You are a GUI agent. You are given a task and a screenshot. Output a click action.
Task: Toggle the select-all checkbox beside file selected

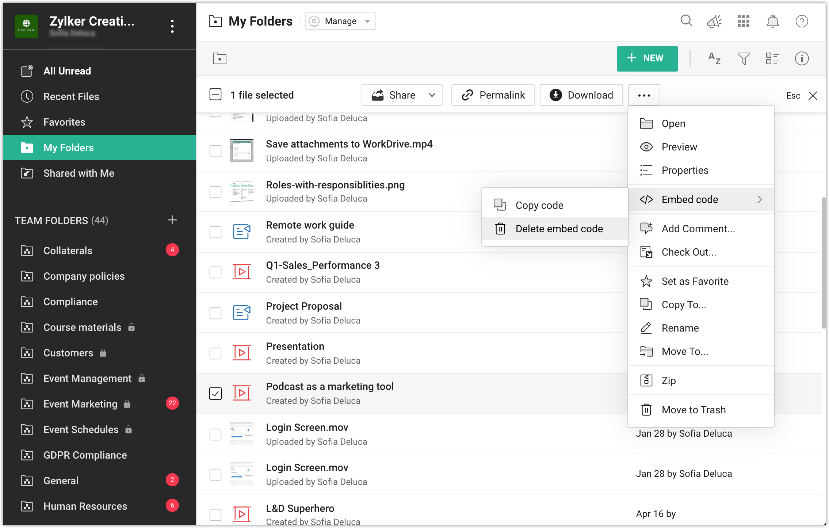(x=215, y=95)
